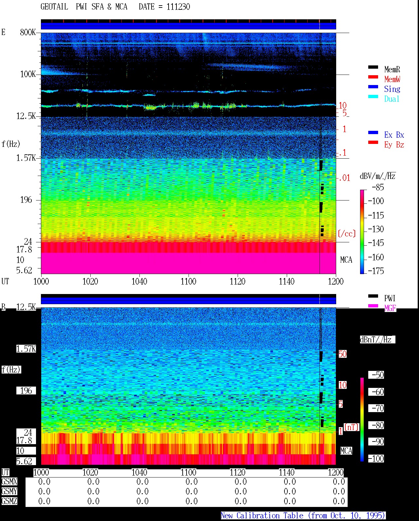Click the f(Hz) label of the E panel
The height and width of the screenshot is (521, 419).
tap(11, 144)
